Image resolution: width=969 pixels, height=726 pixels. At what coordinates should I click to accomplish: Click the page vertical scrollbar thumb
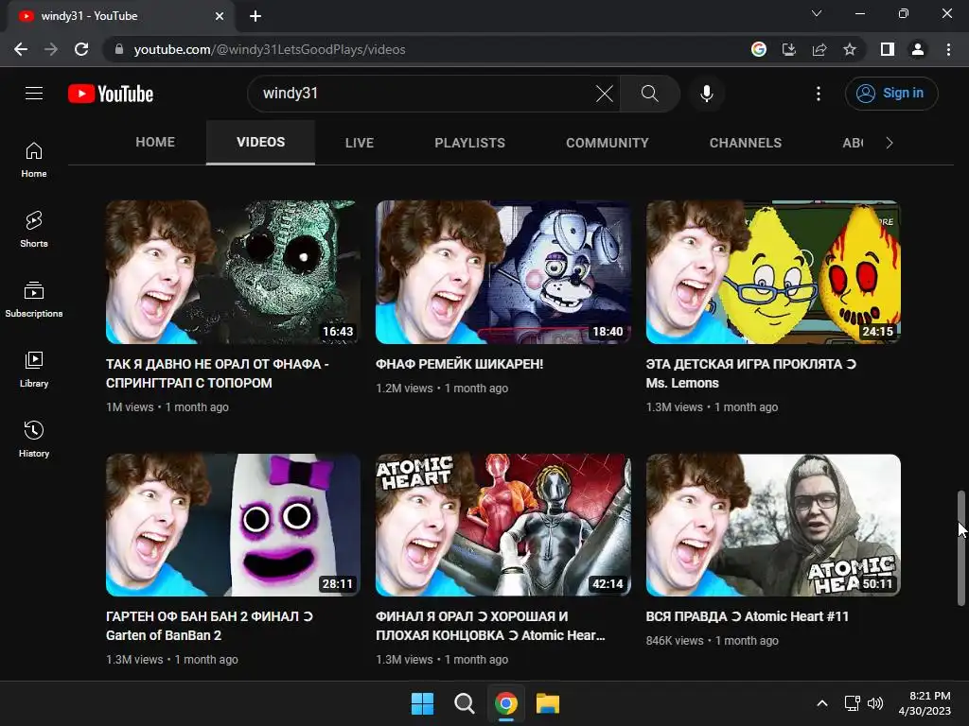(x=961, y=547)
